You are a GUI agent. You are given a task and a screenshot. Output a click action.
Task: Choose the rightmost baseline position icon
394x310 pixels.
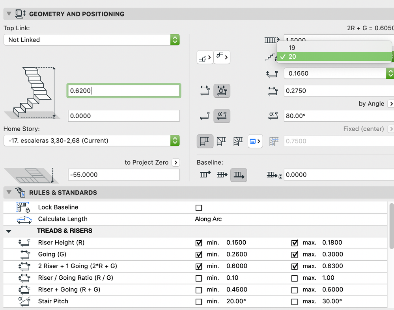[239, 175]
